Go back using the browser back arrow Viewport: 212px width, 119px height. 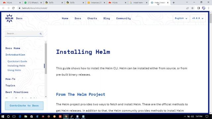(x=3, y=8)
